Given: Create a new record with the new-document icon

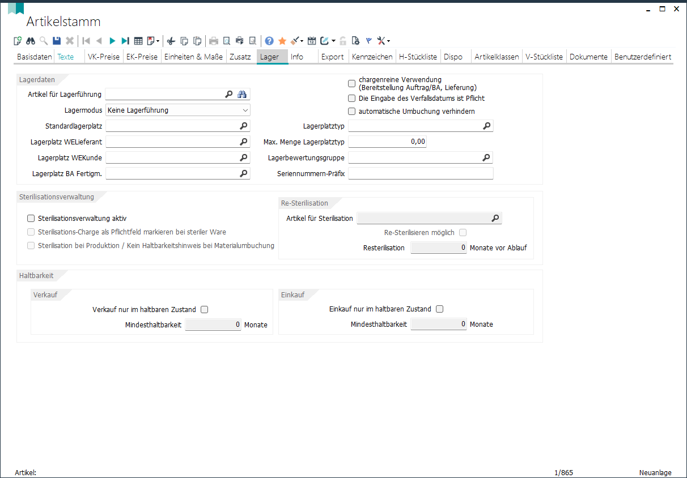Looking at the screenshot, I should pos(18,41).
